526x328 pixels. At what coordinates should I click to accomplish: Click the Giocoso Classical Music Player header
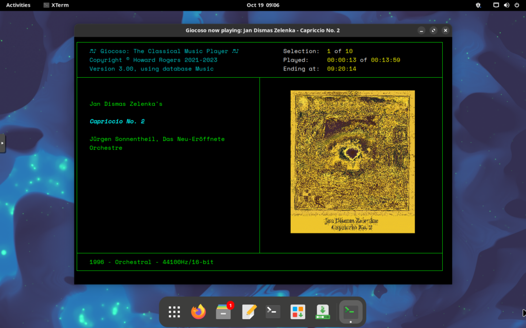coord(164,51)
